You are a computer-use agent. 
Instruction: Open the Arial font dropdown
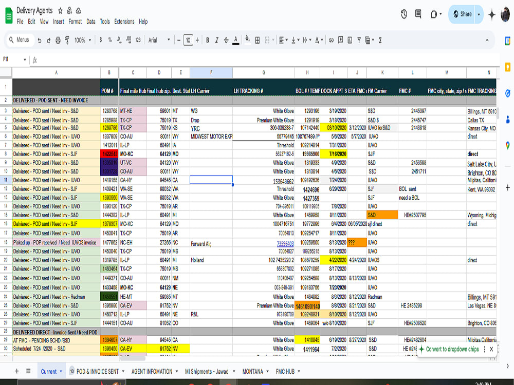[x=159, y=40]
